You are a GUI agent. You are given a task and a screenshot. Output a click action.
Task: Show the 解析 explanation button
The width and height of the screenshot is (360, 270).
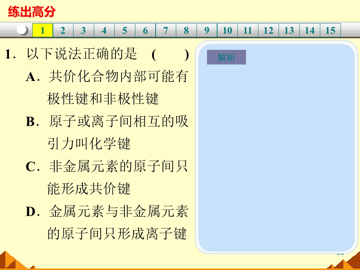(226, 57)
